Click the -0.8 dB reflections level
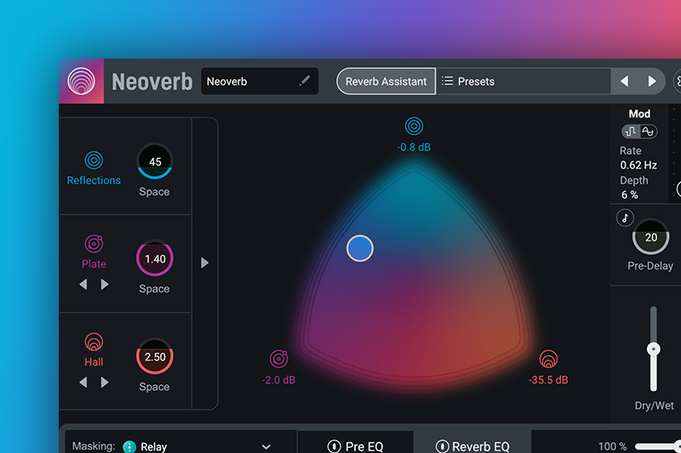This screenshot has width=681, height=453. point(414,147)
